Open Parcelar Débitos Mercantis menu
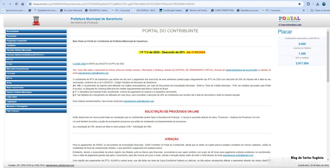The width and height of the screenshot is (330, 168). [x=36, y=50]
